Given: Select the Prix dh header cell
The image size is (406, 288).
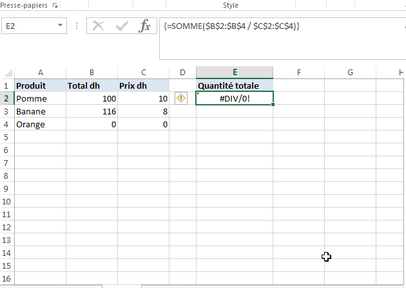Looking at the screenshot, I should coord(143,85).
